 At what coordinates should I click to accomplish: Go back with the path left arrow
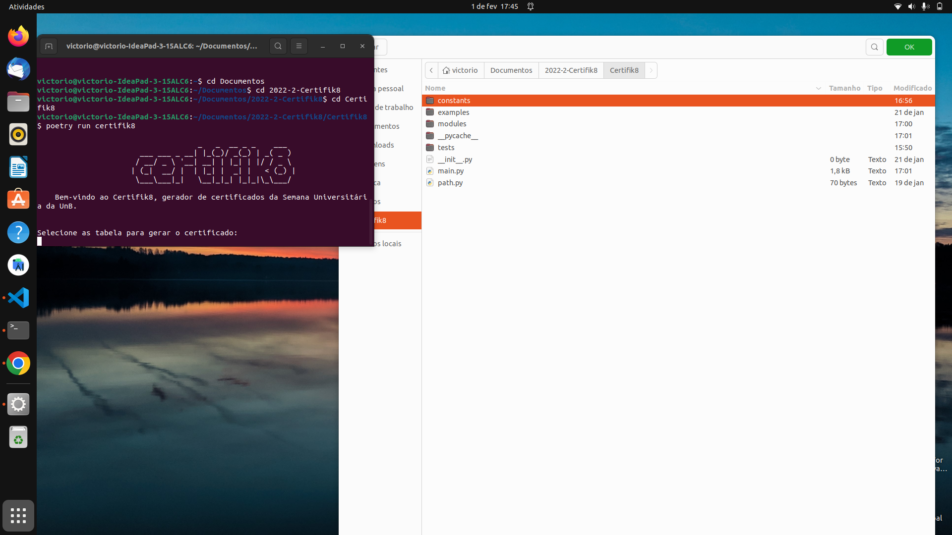[431, 70]
